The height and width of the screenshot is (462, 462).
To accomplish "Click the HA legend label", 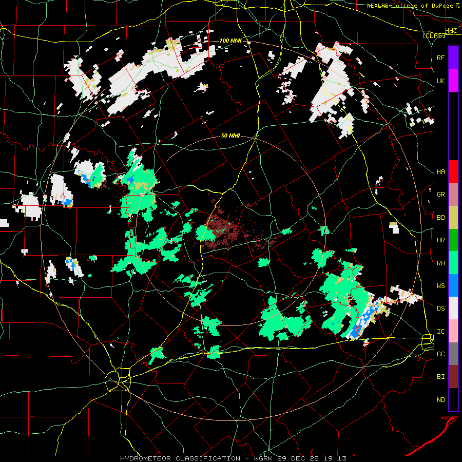I will pyautogui.click(x=440, y=171).
